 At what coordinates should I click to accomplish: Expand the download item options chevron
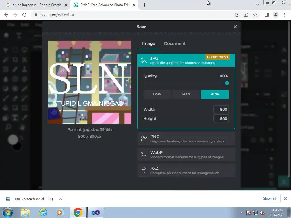[x=61, y=199]
